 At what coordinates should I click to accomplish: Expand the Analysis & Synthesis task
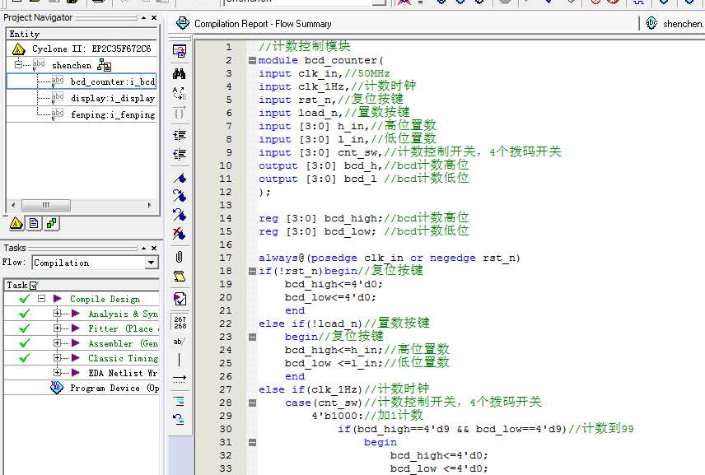(57, 314)
